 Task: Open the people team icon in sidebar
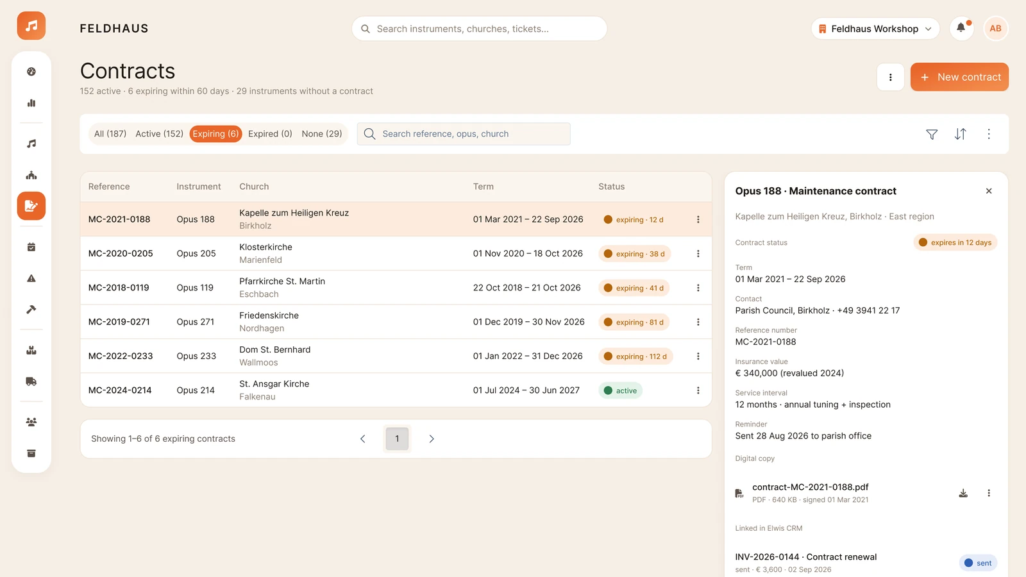coord(31,422)
